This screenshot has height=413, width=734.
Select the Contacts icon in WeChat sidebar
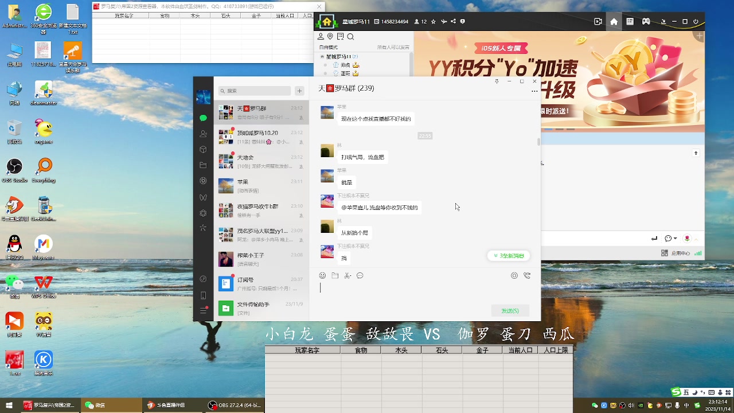coord(203,134)
